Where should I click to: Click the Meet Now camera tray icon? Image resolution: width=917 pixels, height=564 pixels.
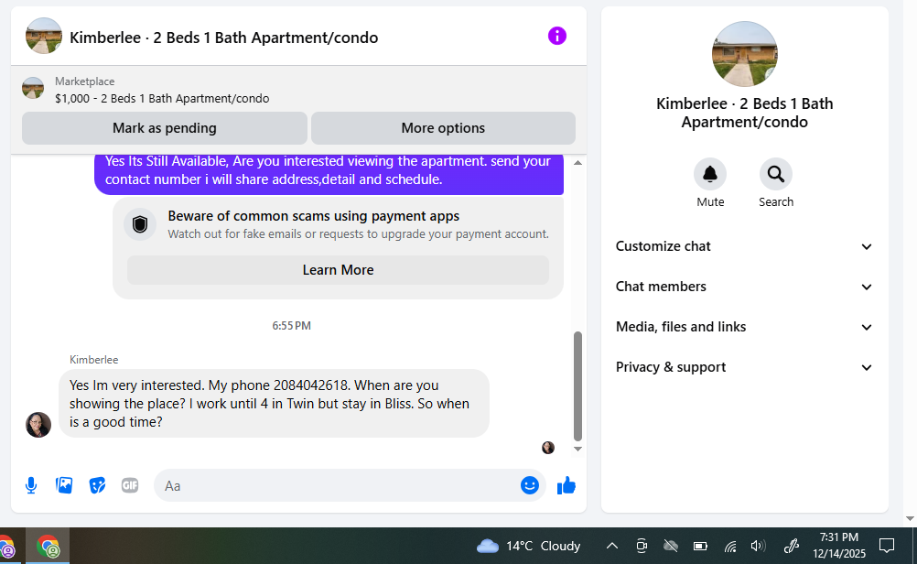[x=642, y=547]
